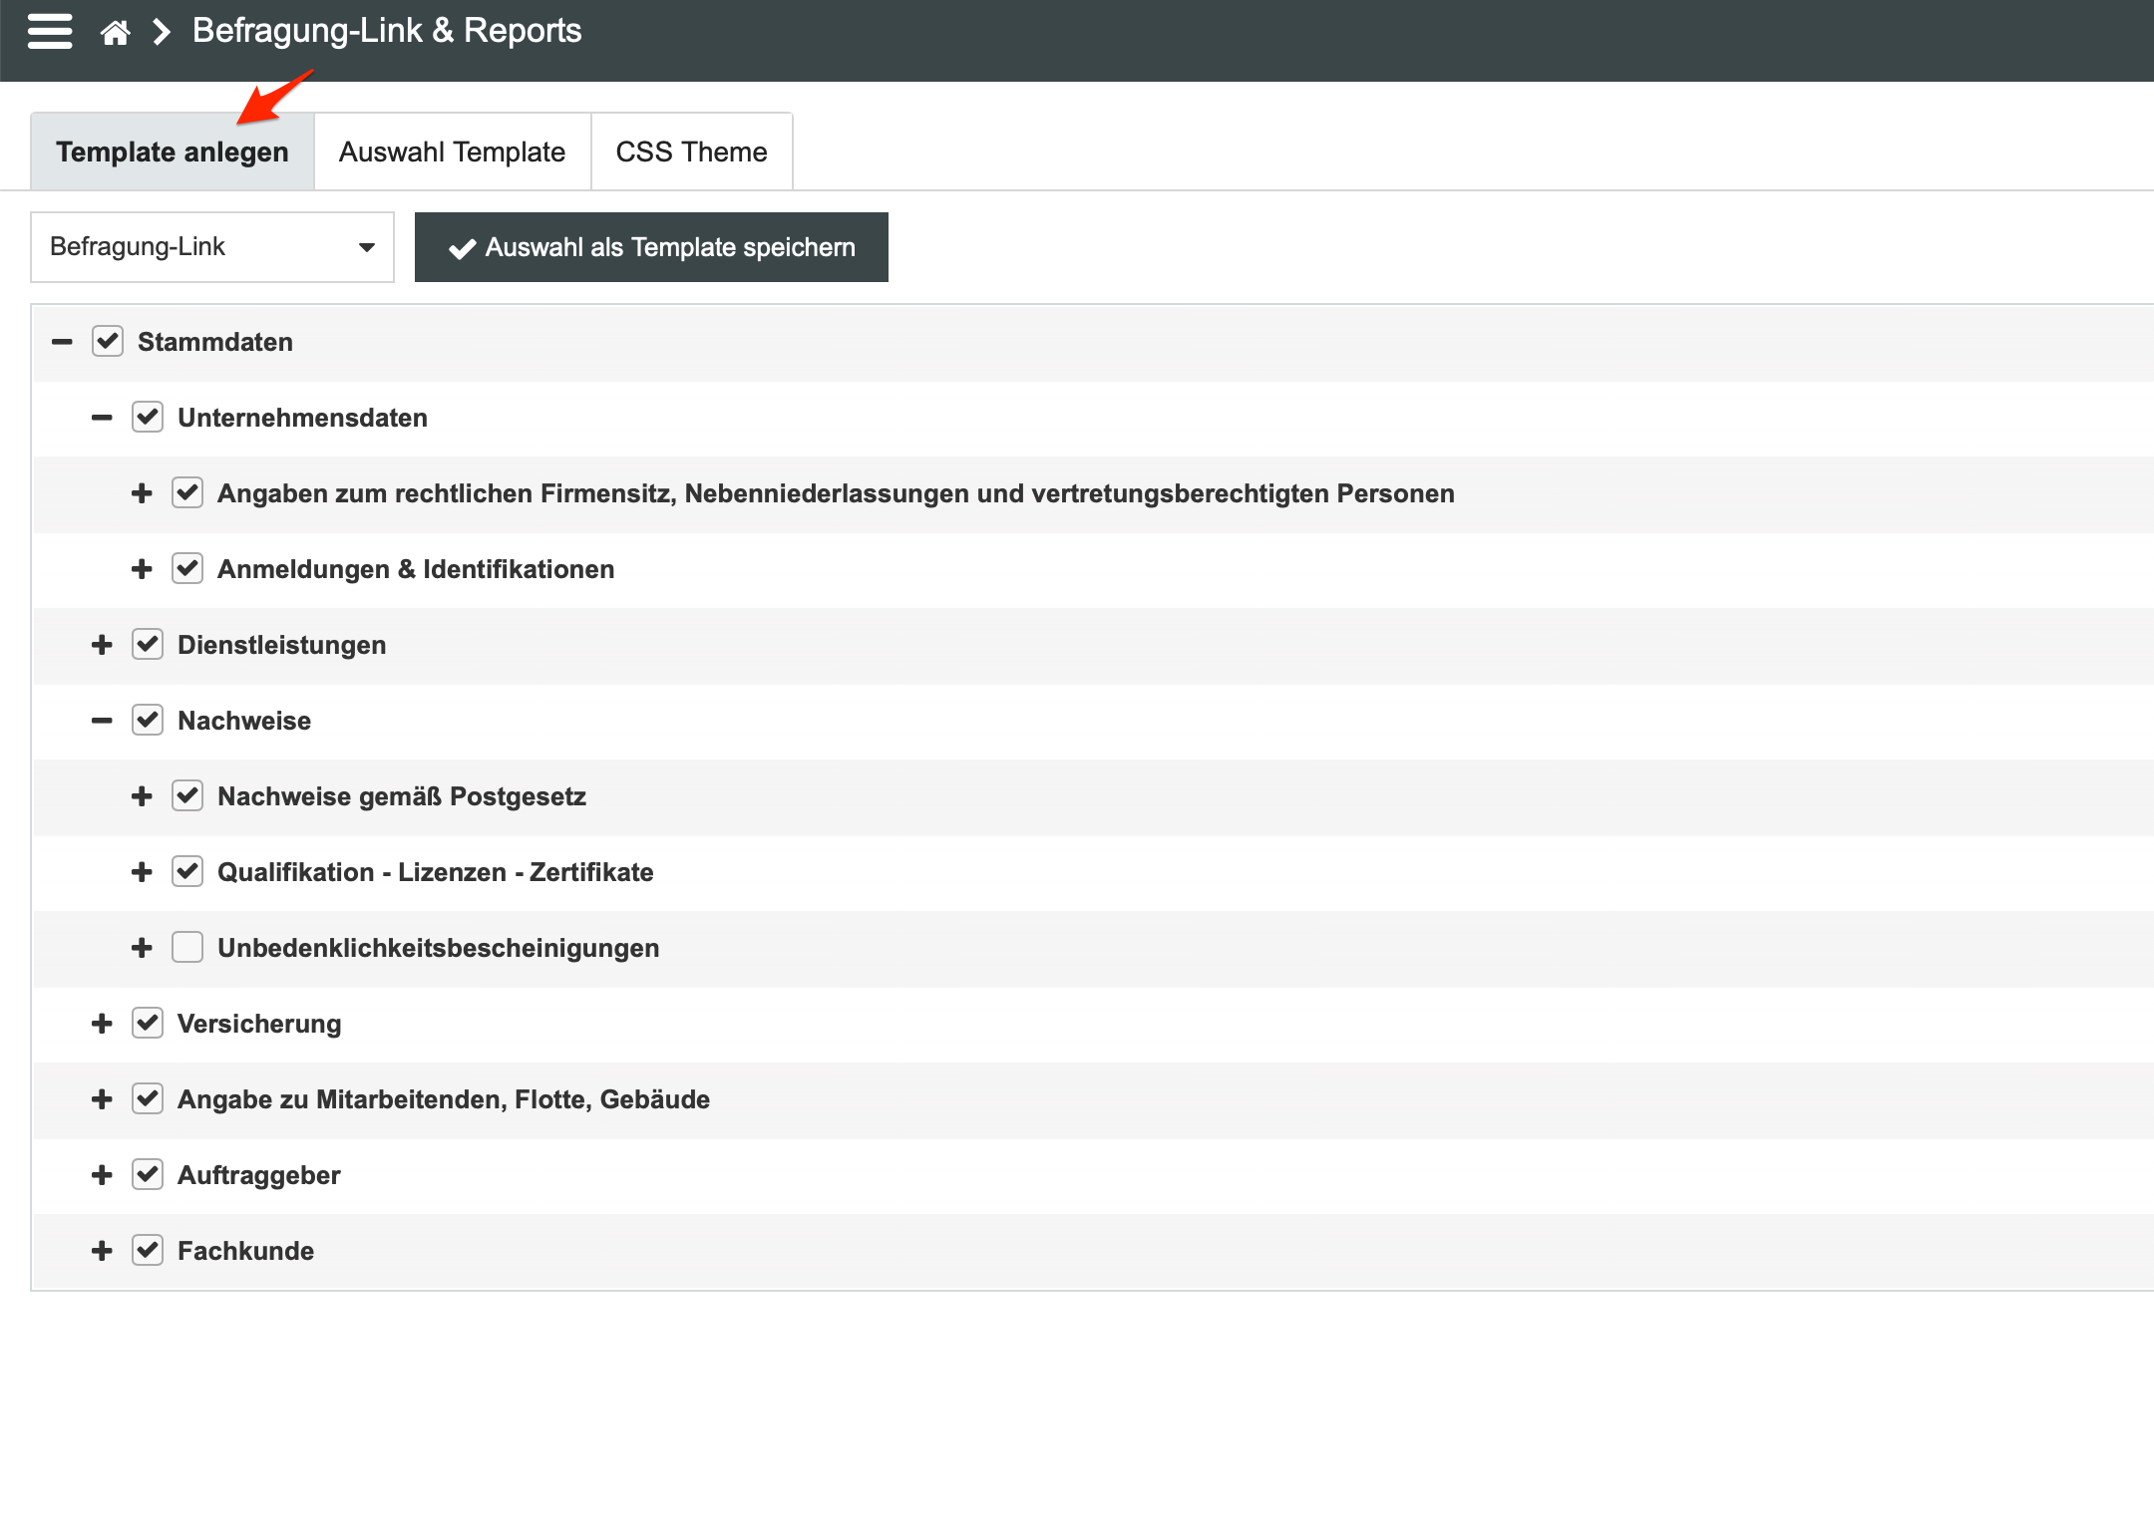Select the Stammdaten label
The height and width of the screenshot is (1521, 2154).
[x=215, y=342]
